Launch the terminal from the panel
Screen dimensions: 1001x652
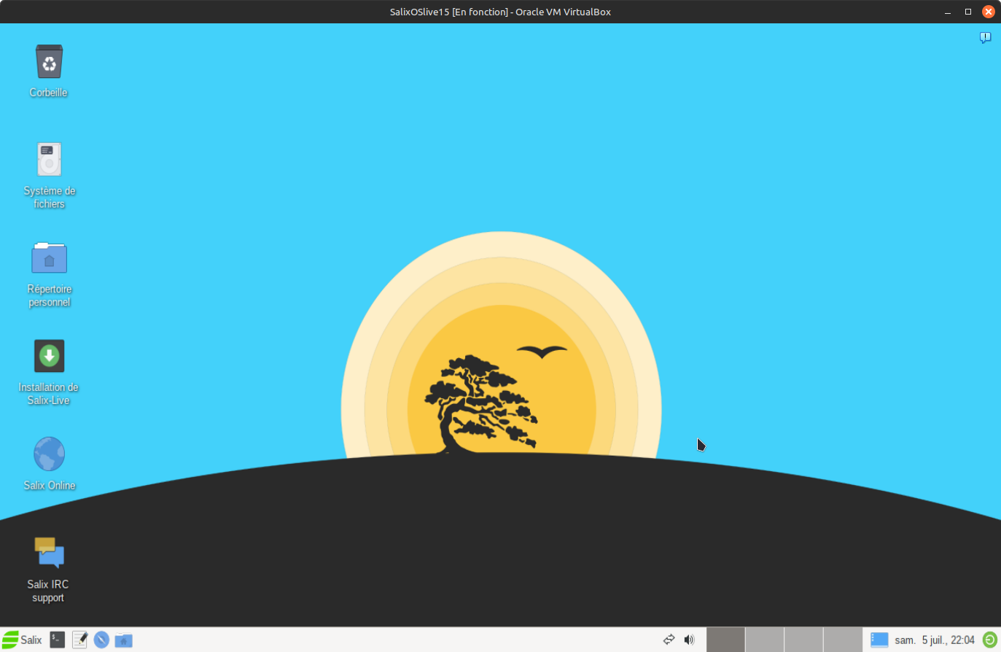[58, 640]
